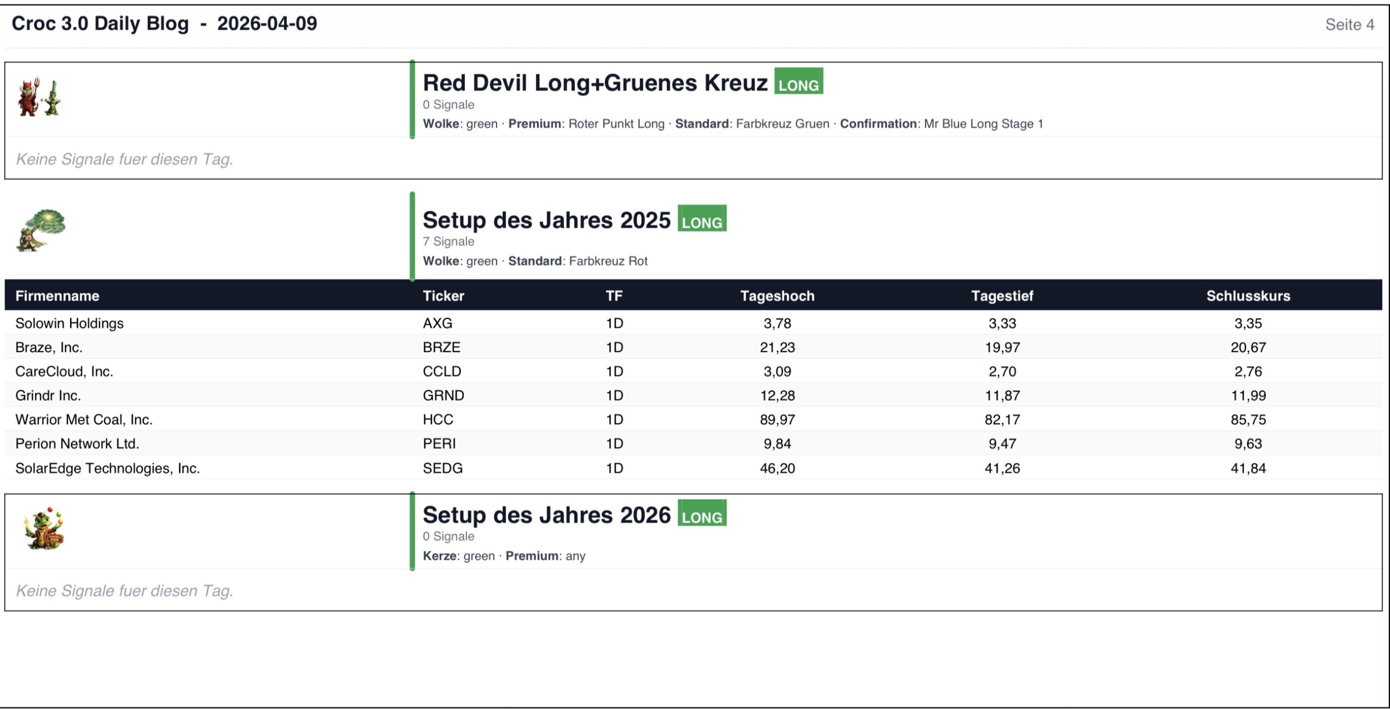Click the Schlusskurs column header
1390x709 pixels.
pyautogui.click(x=1248, y=296)
